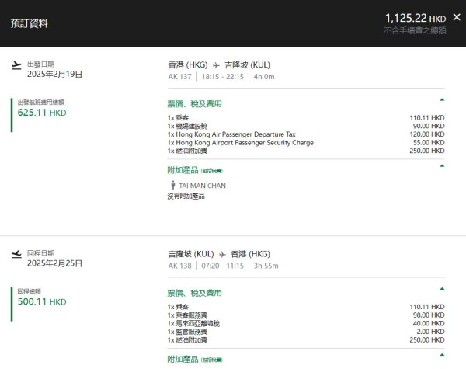
Task: Collapse the departure flight 附加產品 section arrow
Action: [442, 165]
